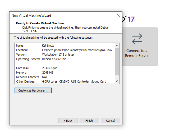Select the '2048 MB' memory value
The image size is (179, 136).
[48, 72]
